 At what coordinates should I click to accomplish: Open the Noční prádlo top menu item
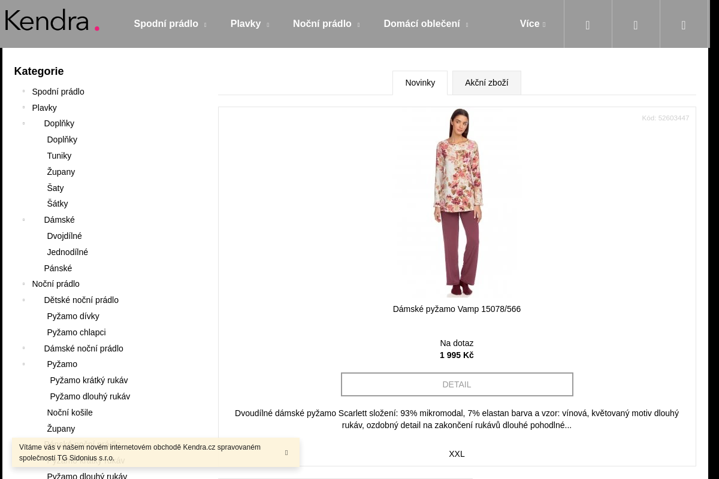(x=326, y=24)
